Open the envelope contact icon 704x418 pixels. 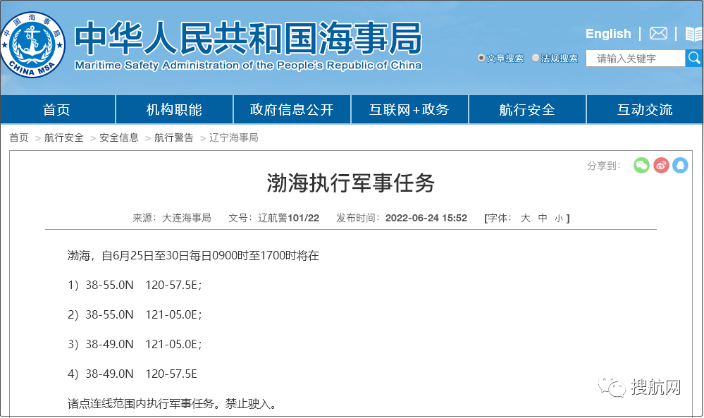point(657,32)
